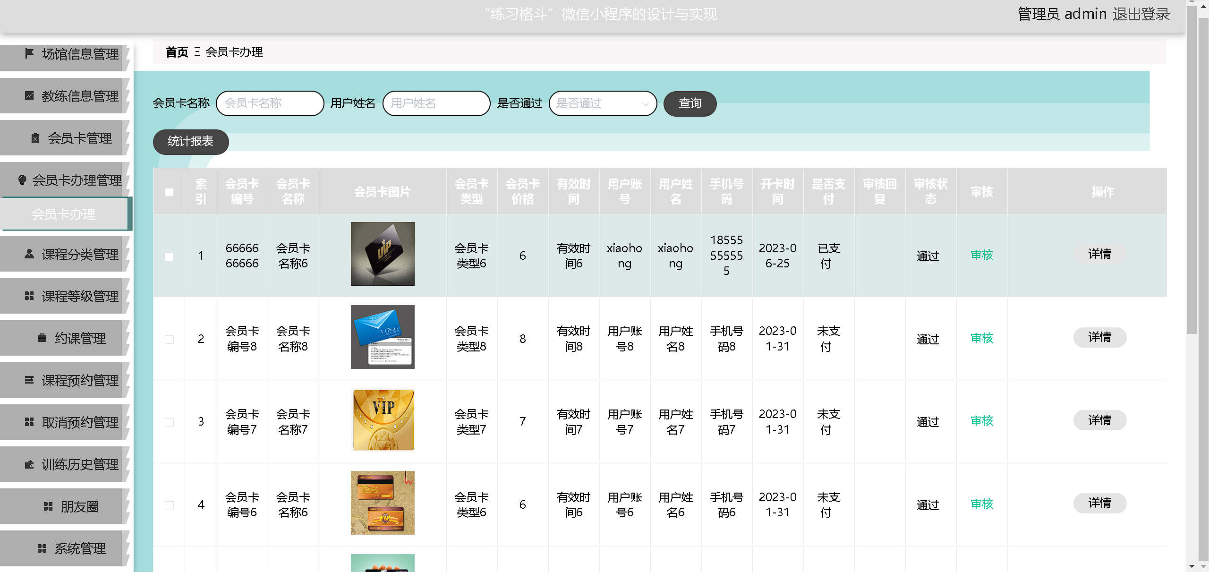
Task: Click 审核 link for row 会员卡名称6 xiaohong
Action: point(982,255)
